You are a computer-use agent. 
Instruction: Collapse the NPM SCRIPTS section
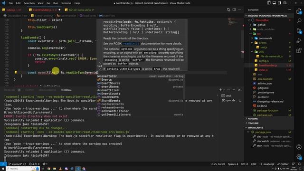269,128
